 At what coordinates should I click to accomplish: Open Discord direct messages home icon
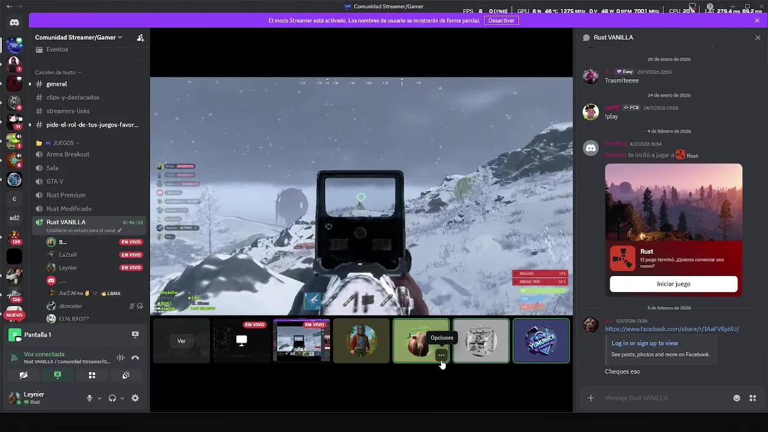14,22
